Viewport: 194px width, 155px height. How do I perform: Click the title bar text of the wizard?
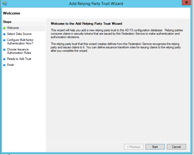coord(96,4)
